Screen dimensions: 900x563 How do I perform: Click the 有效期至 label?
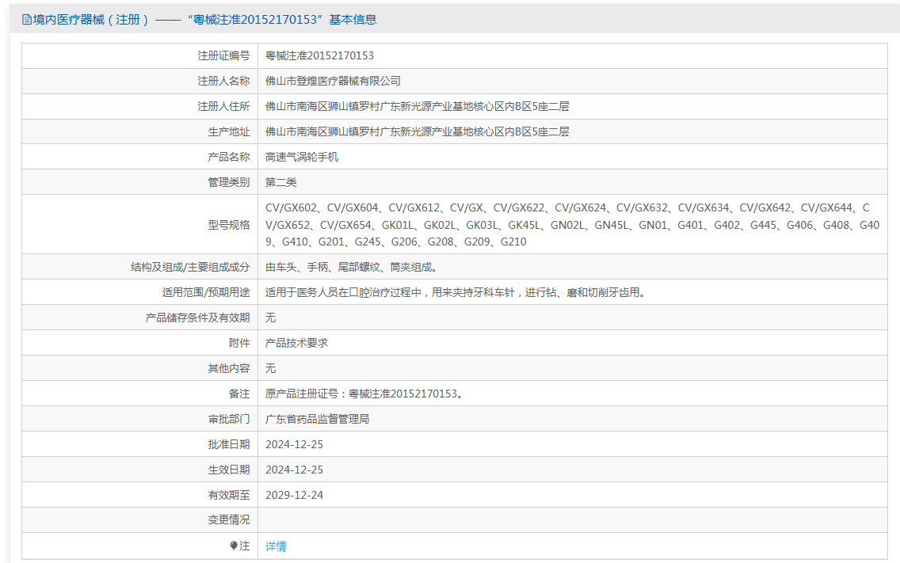(229, 495)
